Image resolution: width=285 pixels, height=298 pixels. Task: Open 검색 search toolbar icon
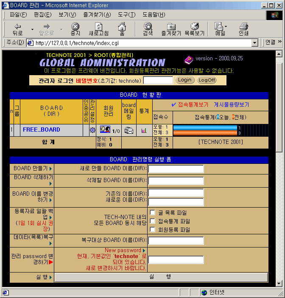(x=148, y=26)
